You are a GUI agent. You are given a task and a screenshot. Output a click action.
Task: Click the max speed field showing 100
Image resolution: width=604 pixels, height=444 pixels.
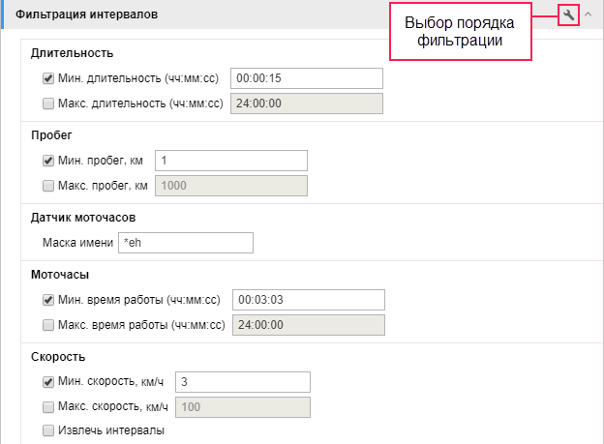pos(243,407)
